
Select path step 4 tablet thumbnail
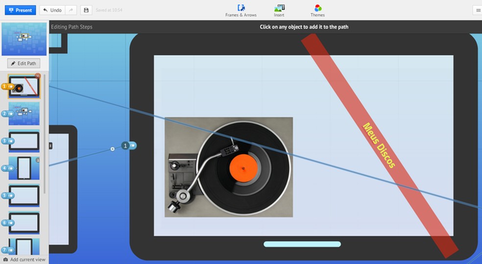(x=24, y=168)
